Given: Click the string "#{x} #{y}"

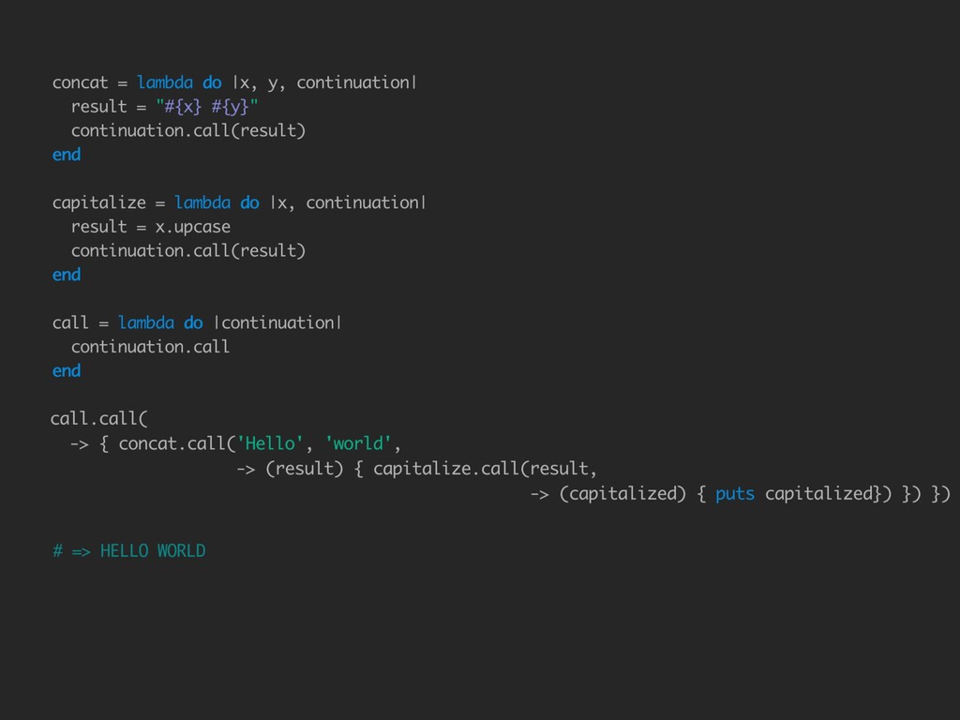Looking at the screenshot, I should click(x=207, y=107).
